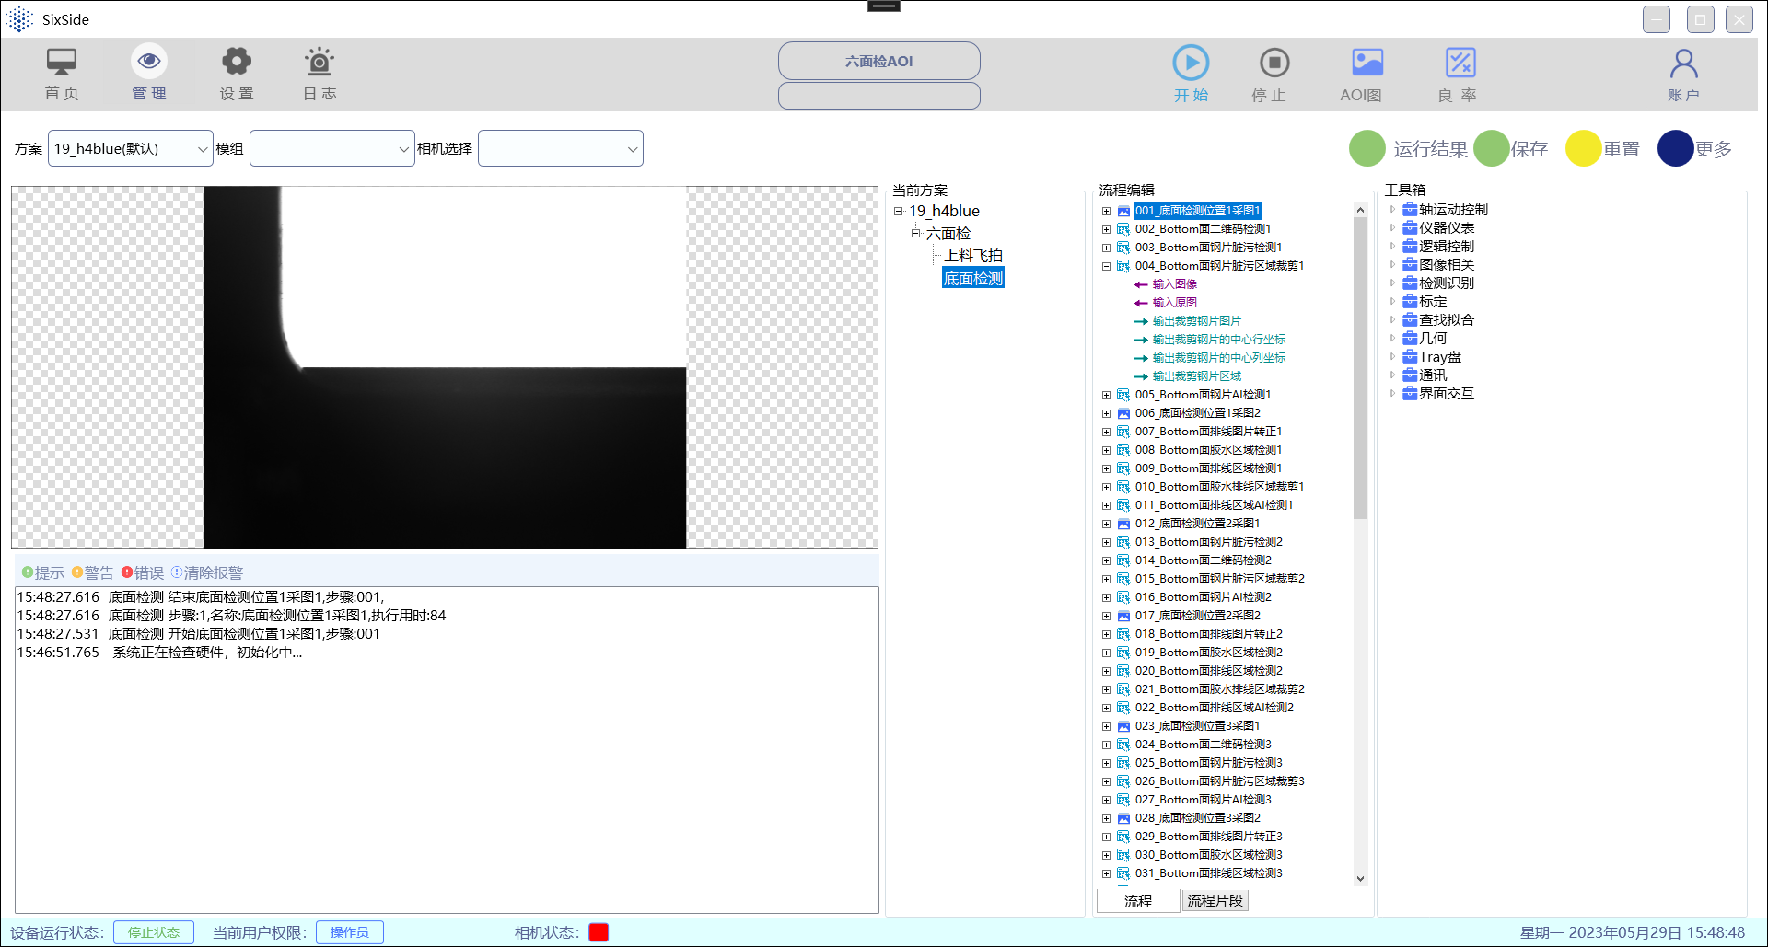Click 清除报警 to clear alarms
Viewport: 1768px width, 947px height.
tap(206, 572)
